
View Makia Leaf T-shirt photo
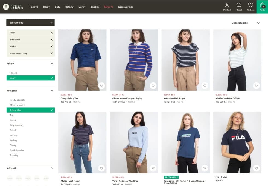pyautogui.click(x=82, y=142)
